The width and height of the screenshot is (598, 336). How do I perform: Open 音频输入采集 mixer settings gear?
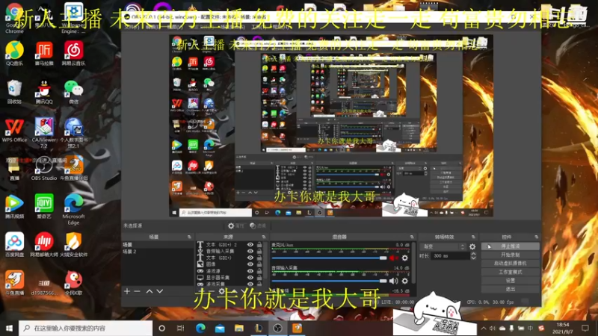pyautogui.click(x=404, y=281)
